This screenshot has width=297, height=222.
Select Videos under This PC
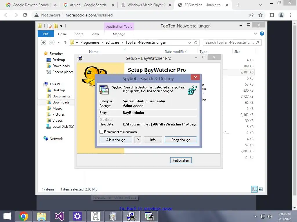click(x=57, y=121)
